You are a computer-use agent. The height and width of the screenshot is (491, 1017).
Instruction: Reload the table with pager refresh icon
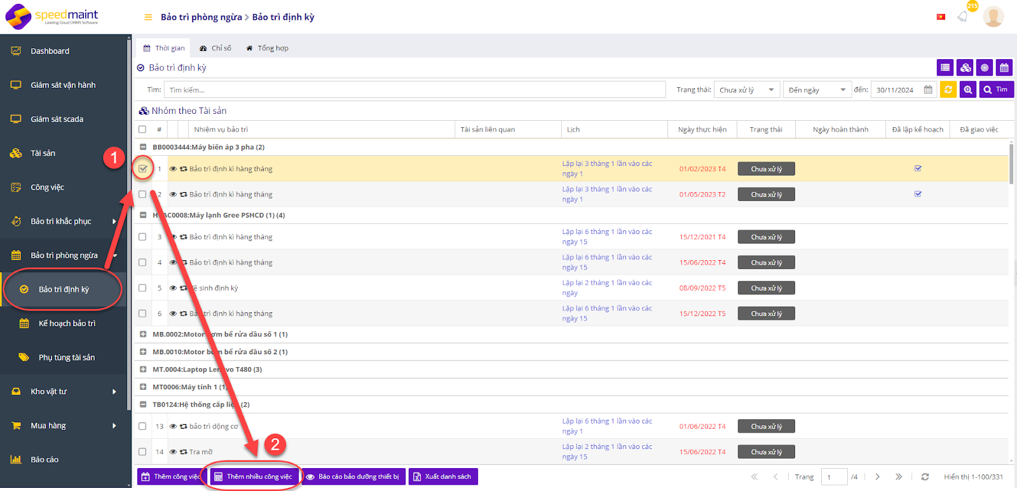click(925, 476)
